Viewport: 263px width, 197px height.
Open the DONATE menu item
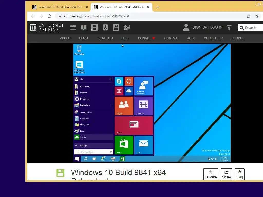pyautogui.click(x=146, y=38)
